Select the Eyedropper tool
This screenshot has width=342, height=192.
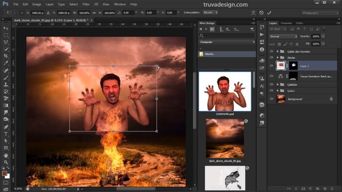(x=6, y=63)
